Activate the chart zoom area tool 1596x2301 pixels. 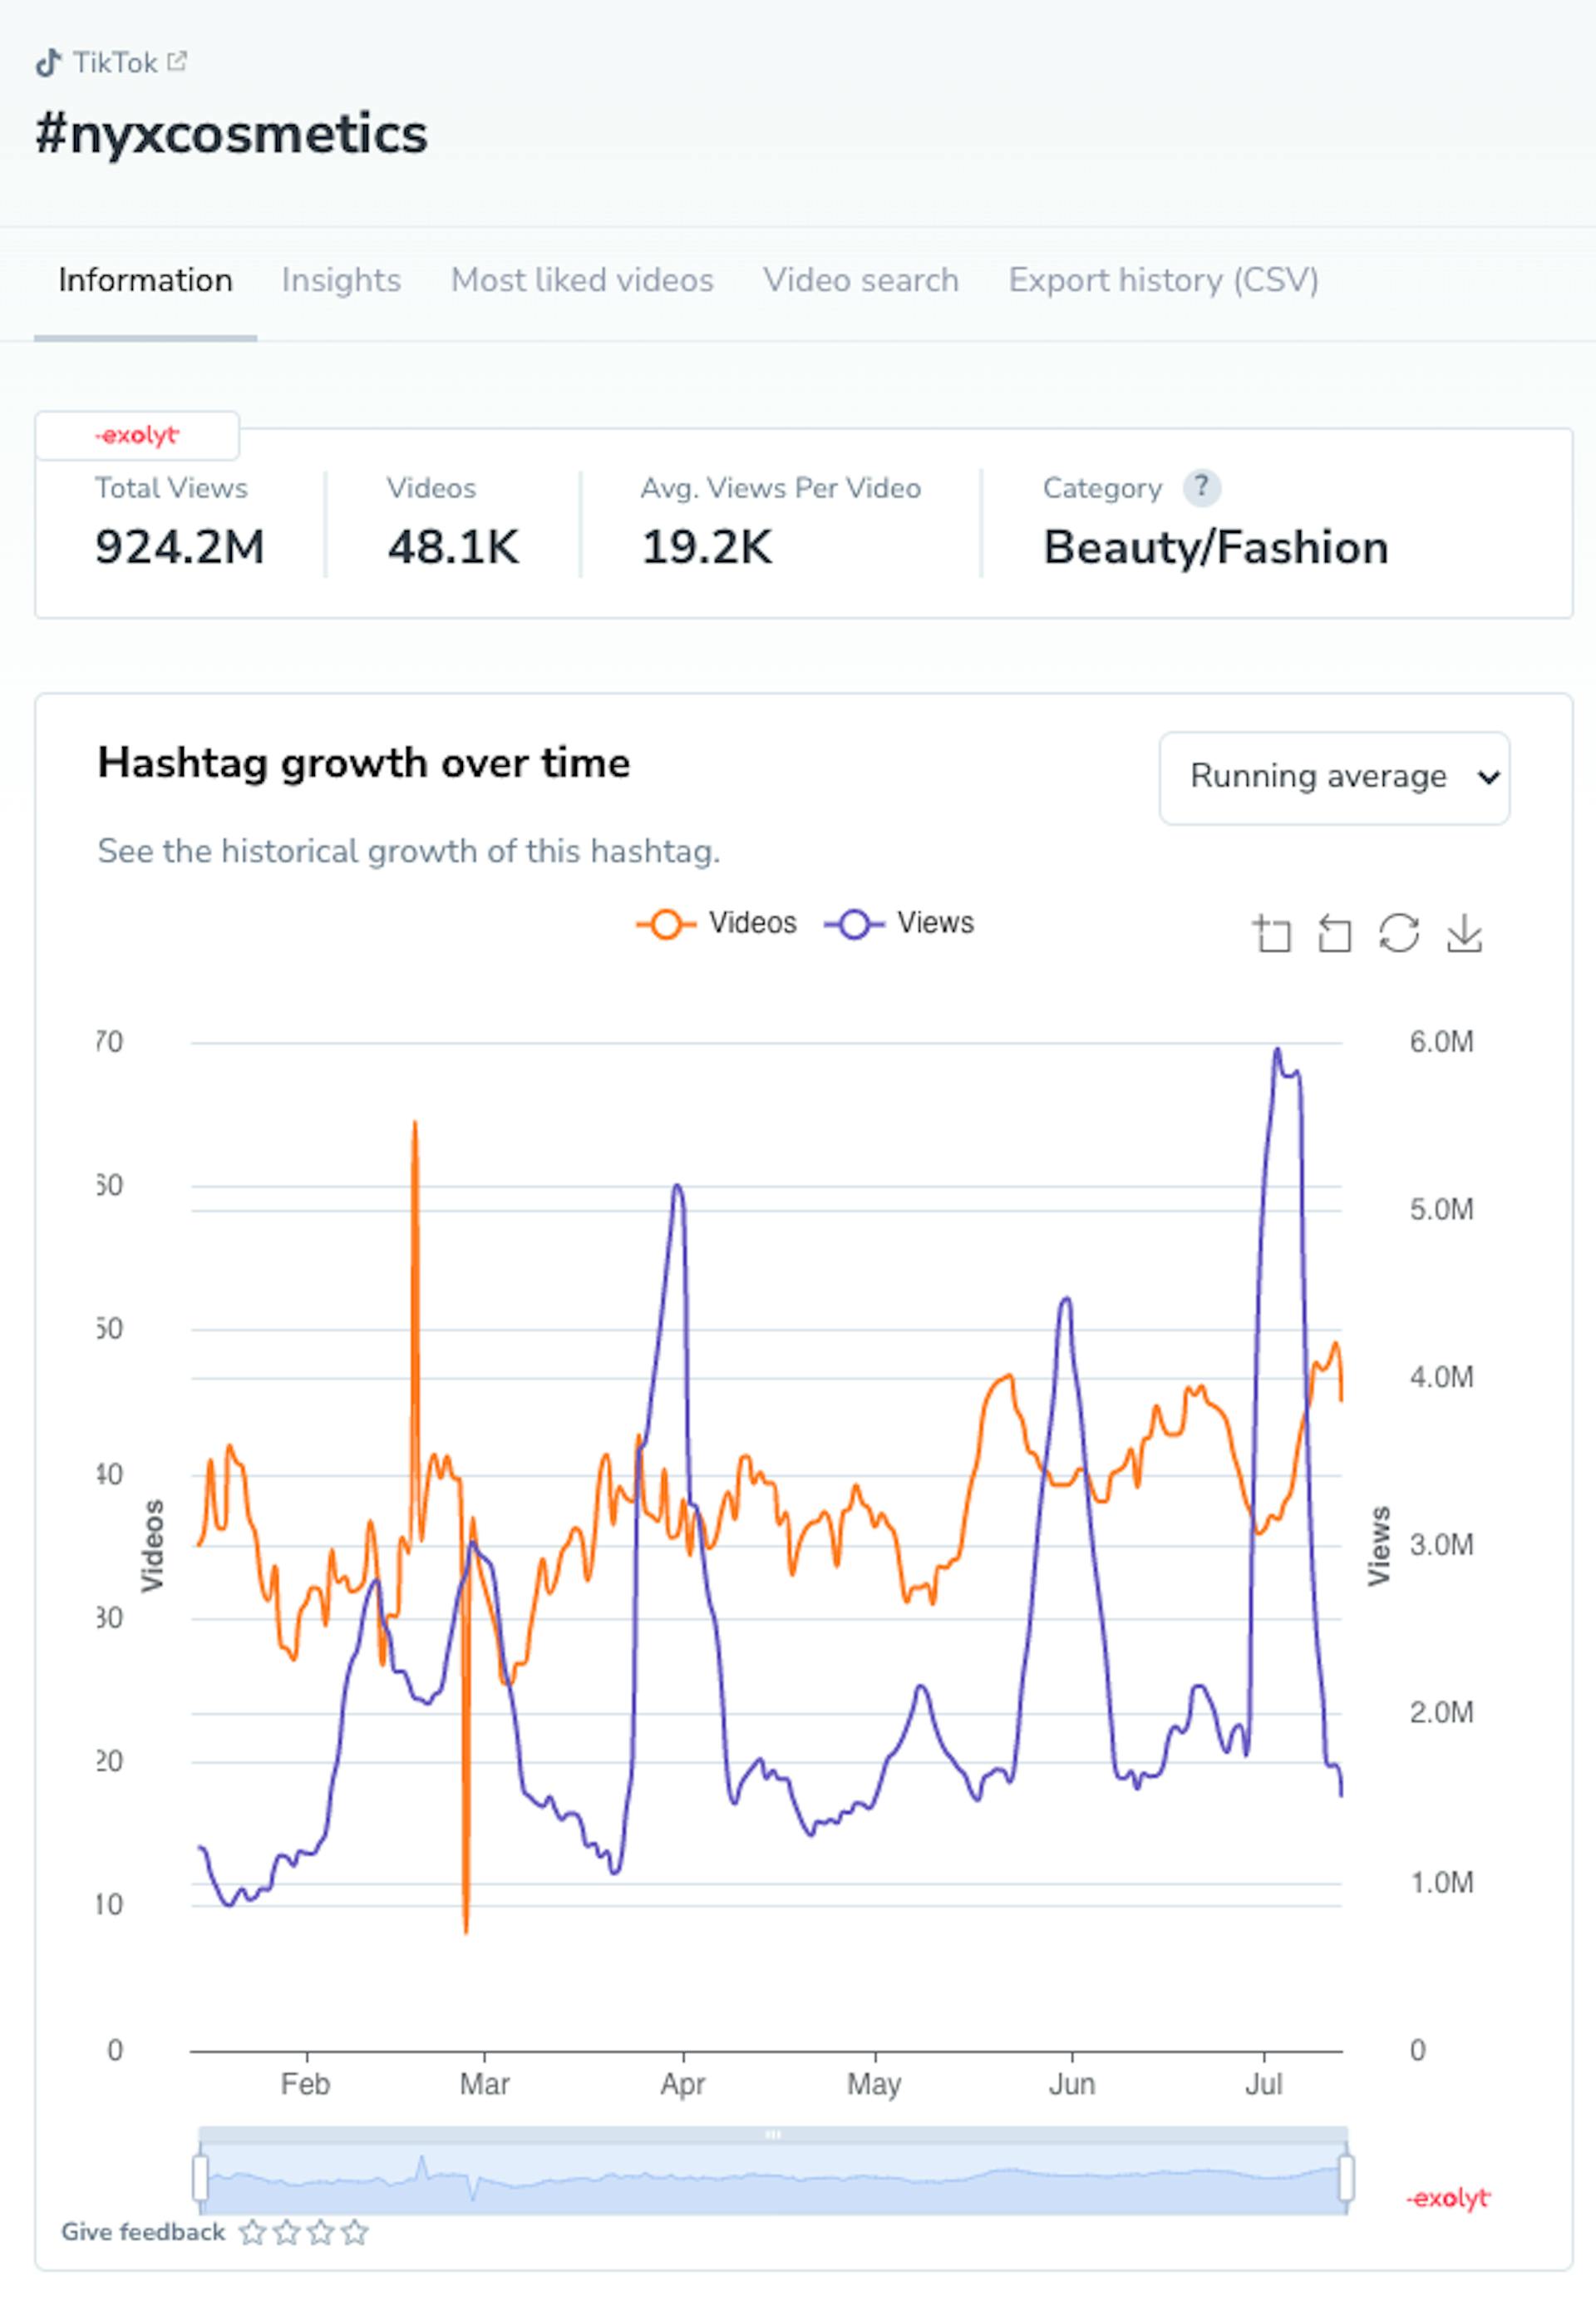pyautogui.click(x=1271, y=933)
